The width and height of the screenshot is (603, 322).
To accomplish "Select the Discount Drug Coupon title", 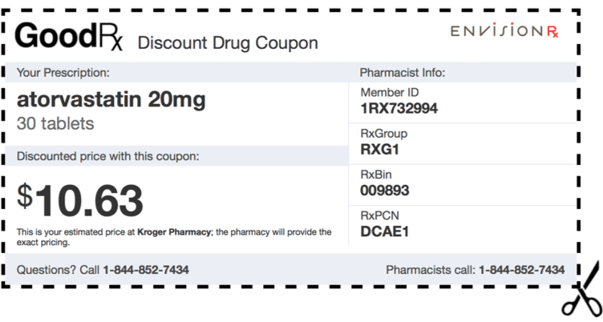I will coord(228,42).
